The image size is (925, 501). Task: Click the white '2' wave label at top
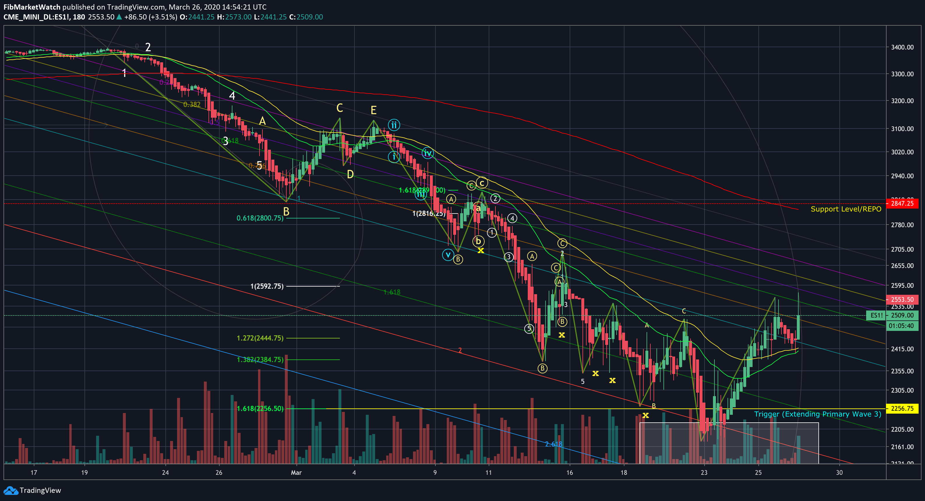tap(148, 47)
